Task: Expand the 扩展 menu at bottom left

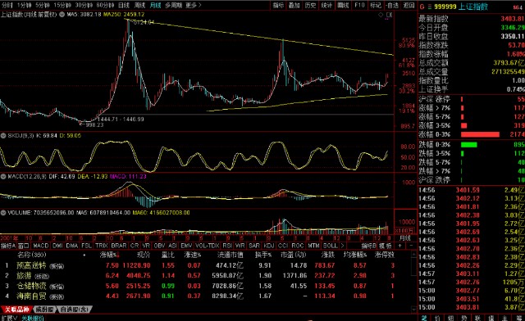Action: (9, 318)
